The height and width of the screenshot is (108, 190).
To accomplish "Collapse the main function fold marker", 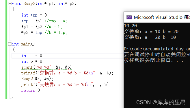I will click(10, 44).
